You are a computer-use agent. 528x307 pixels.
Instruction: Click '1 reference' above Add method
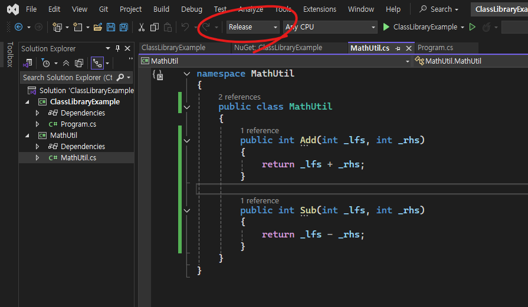260,130
